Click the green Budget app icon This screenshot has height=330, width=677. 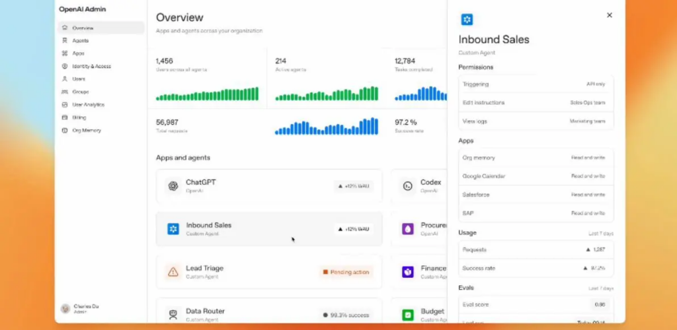(x=408, y=315)
